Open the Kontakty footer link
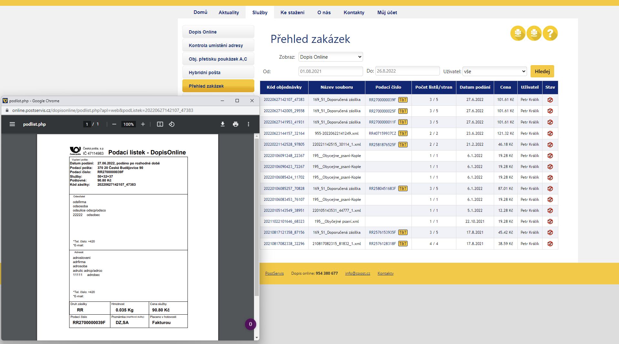 [386, 273]
